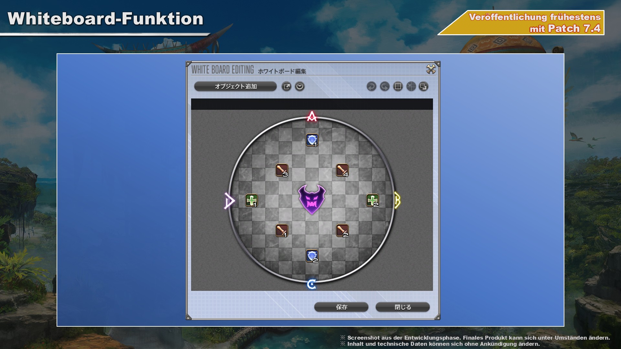Screen dimensions: 621x349
Task: Toggle the grid snap icon
Action: pos(411,86)
